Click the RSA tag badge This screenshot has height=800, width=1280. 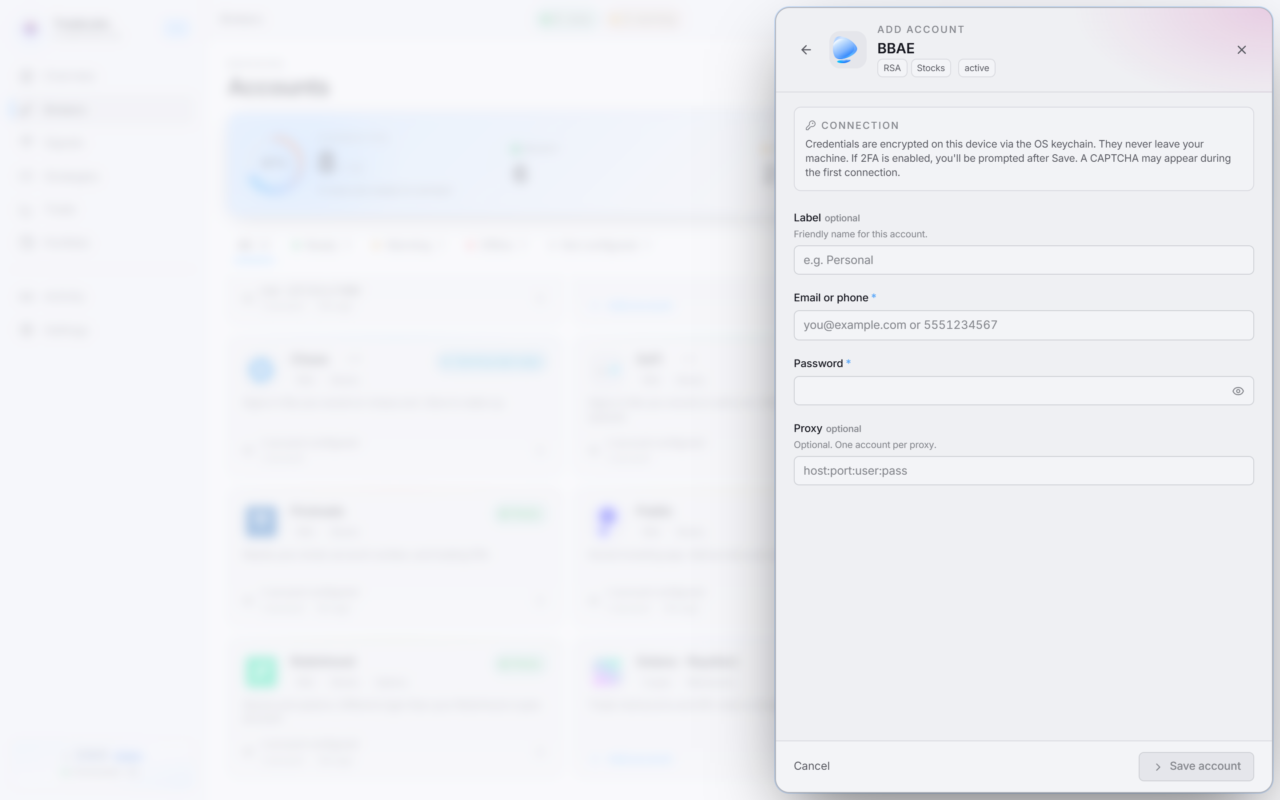tap(892, 68)
